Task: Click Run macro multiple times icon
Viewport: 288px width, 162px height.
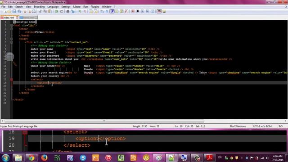Action: (148, 11)
